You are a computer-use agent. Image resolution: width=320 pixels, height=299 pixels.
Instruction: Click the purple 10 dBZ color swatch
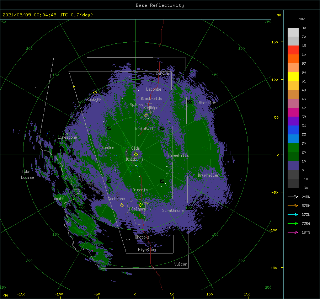coord(293,165)
